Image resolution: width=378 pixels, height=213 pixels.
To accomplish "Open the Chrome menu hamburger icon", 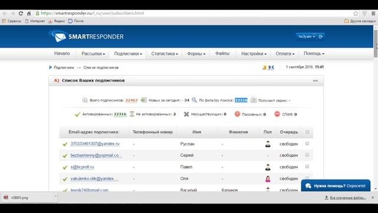I will tap(373, 13).
